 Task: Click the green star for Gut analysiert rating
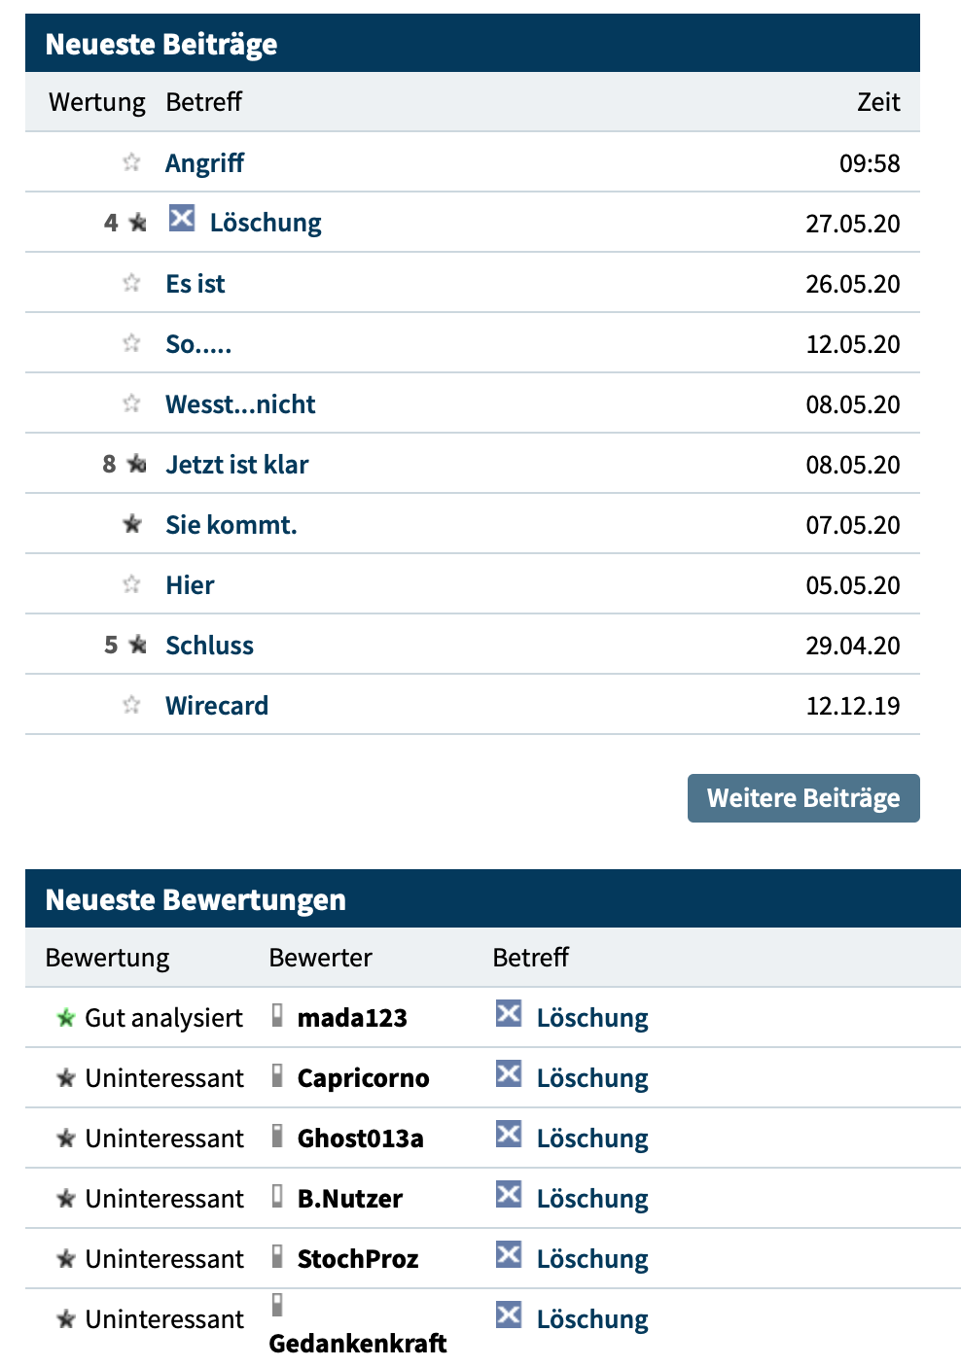(64, 1016)
